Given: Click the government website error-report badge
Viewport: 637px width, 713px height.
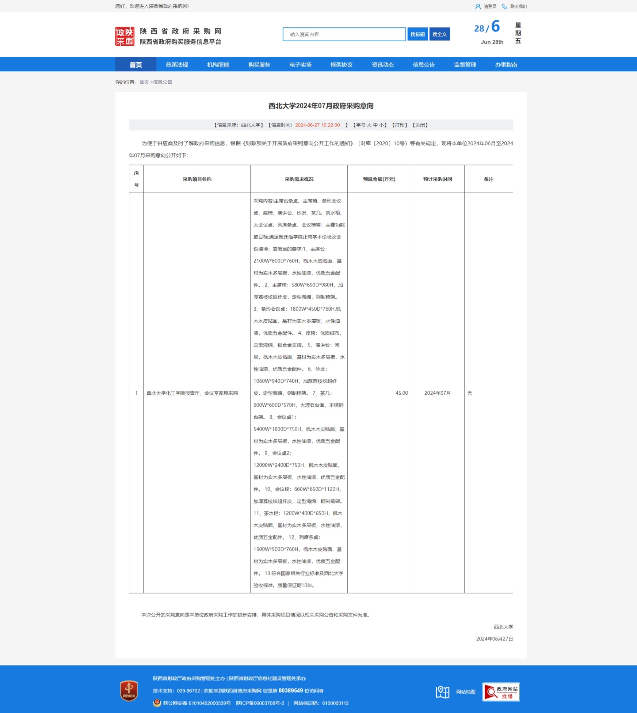Looking at the screenshot, I should [x=501, y=692].
